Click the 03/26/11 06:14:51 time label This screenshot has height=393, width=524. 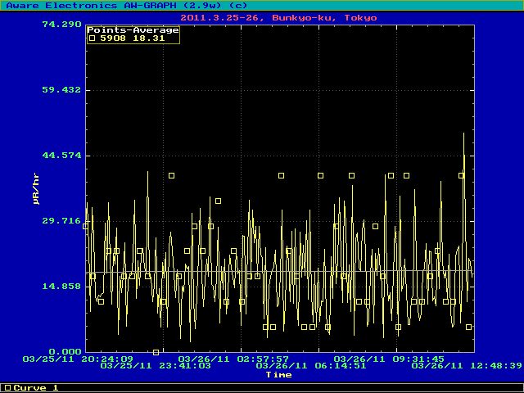[310, 366]
